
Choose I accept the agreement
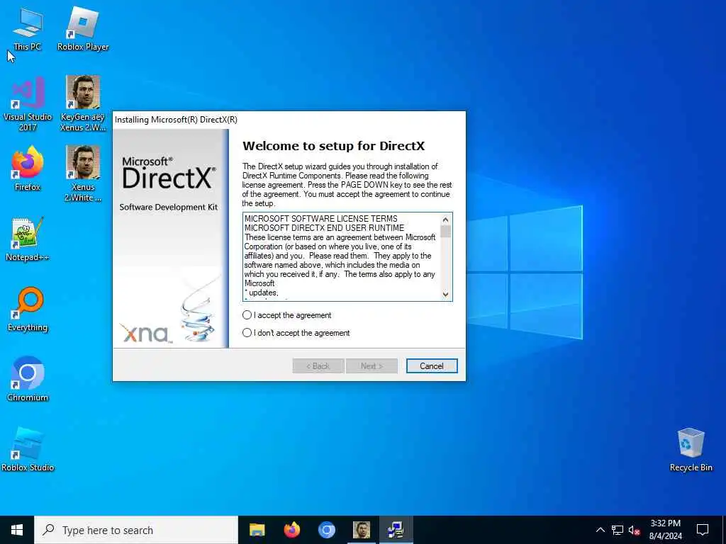[287, 315]
